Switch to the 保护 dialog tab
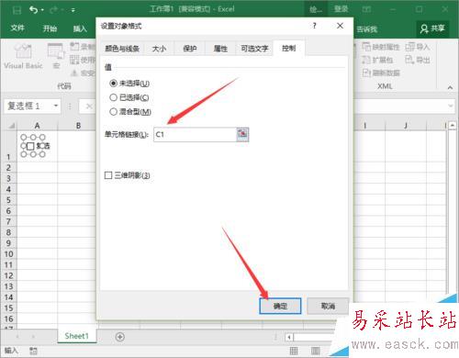The width and height of the screenshot is (459, 358). coord(189,49)
